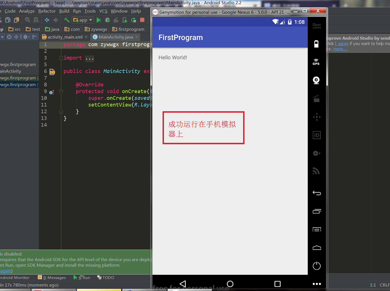Open the TODO tool window

106,278
